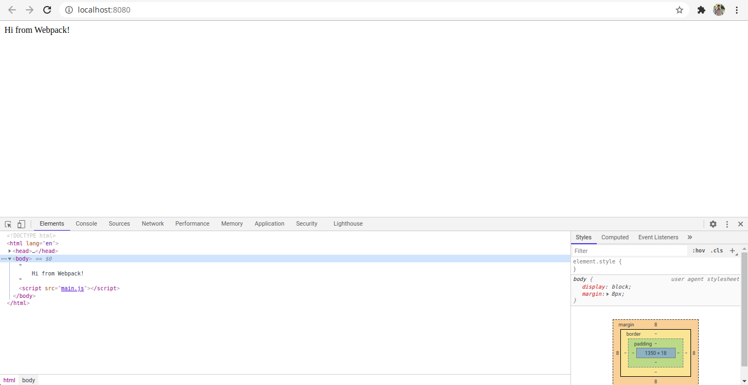Open DevTools customize menu

(x=727, y=224)
